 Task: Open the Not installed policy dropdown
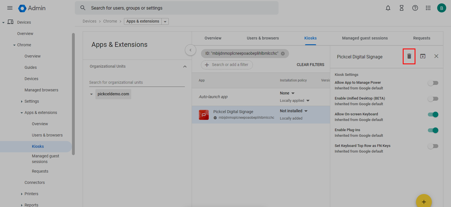(294, 111)
